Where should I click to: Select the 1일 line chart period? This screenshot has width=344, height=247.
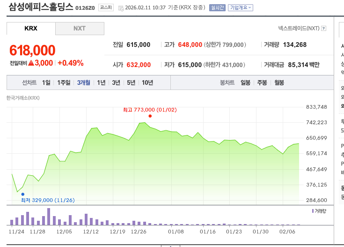point(46,82)
